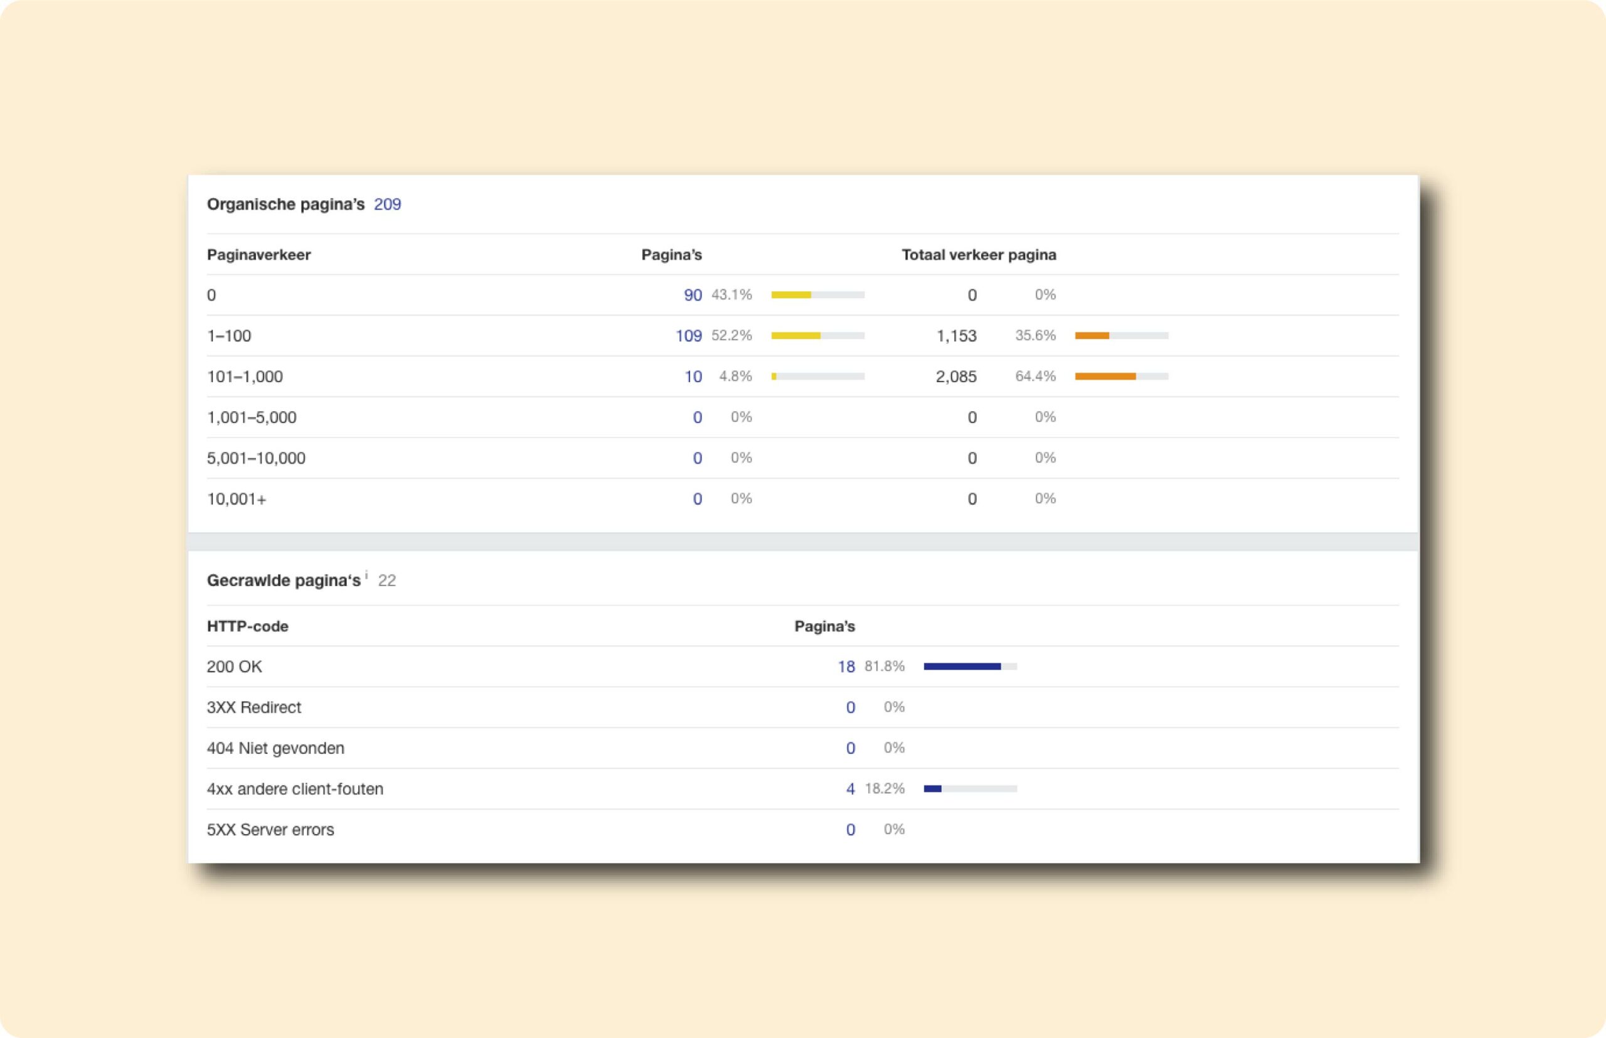The image size is (1606, 1038).
Task: Click the 22 crawled pages count
Action: click(x=386, y=581)
